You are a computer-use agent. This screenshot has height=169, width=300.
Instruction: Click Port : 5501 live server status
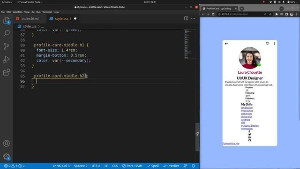(x=132, y=166)
